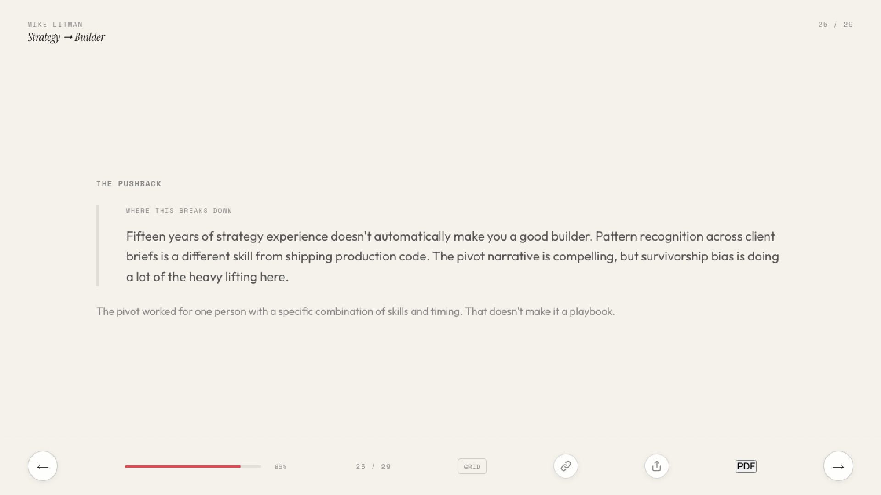
Task: Export the deck with PDF button
Action: click(746, 466)
